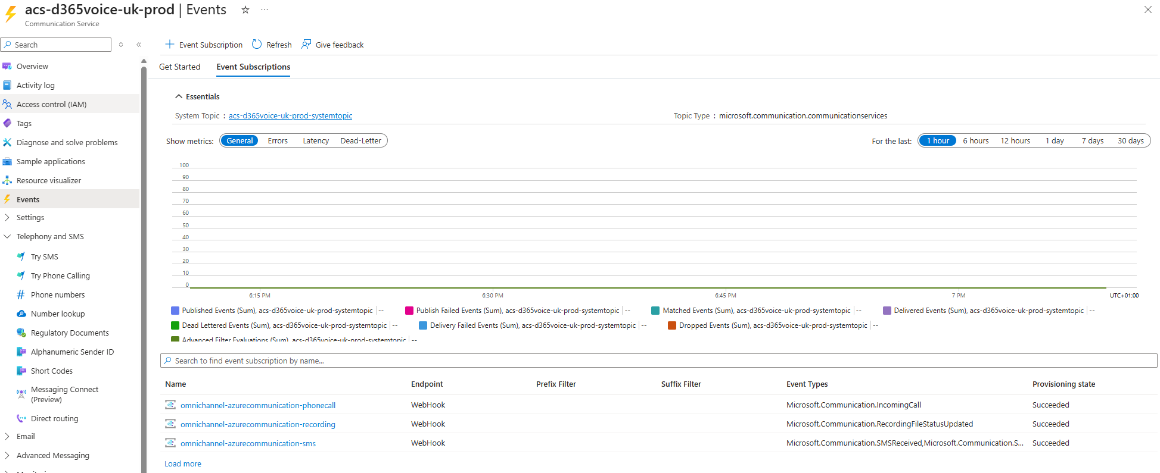Screen dimensions: 1160x473
Task: Open omnichannel-azurecommunication-sms subscription
Action: point(248,443)
